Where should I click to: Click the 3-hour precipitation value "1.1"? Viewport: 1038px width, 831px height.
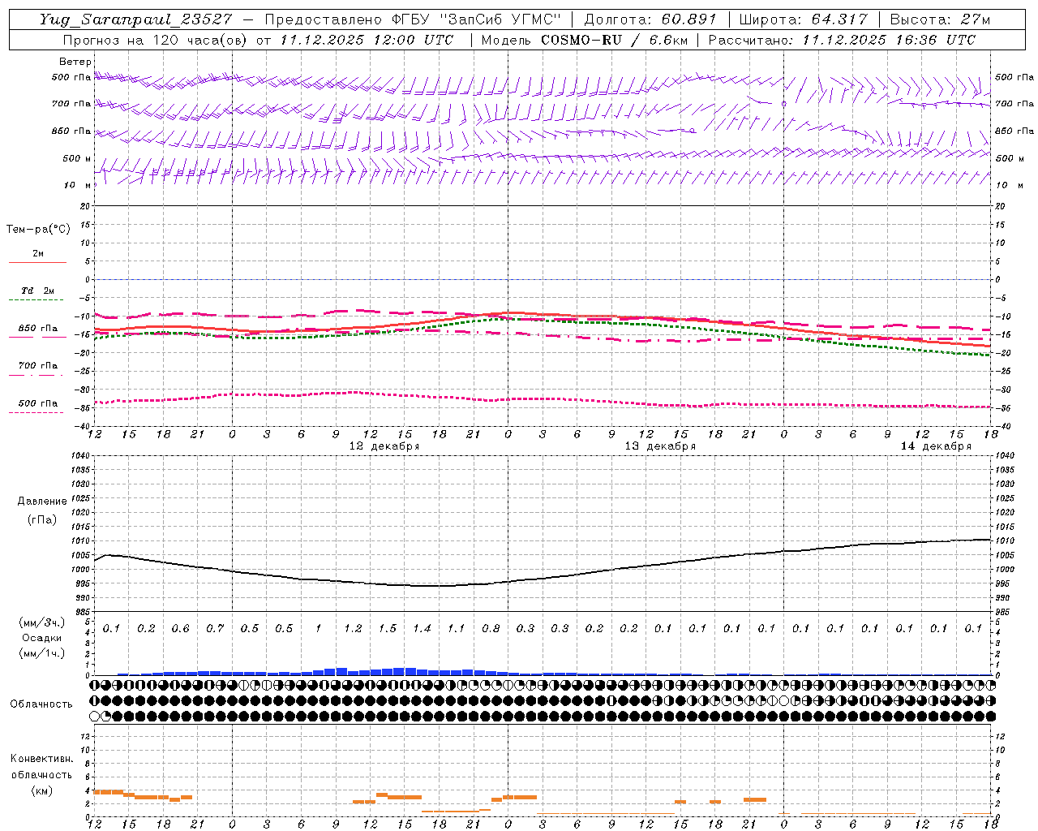click(457, 629)
